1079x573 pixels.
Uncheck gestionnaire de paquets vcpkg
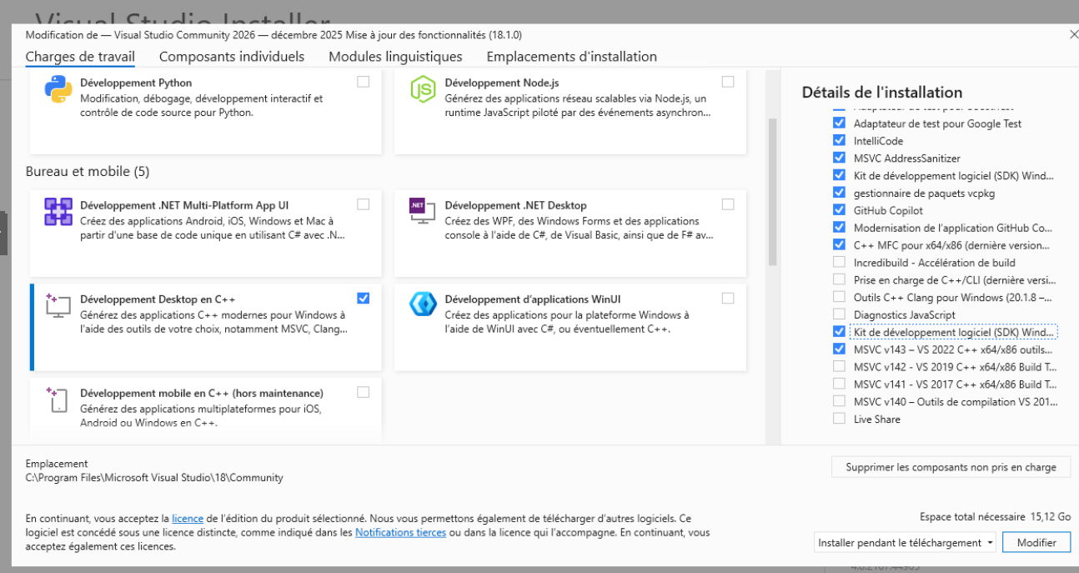(x=839, y=193)
